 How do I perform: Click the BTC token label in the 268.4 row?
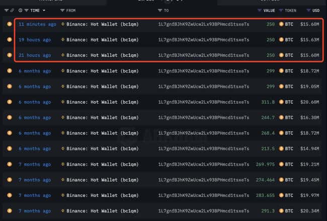(x=289, y=133)
